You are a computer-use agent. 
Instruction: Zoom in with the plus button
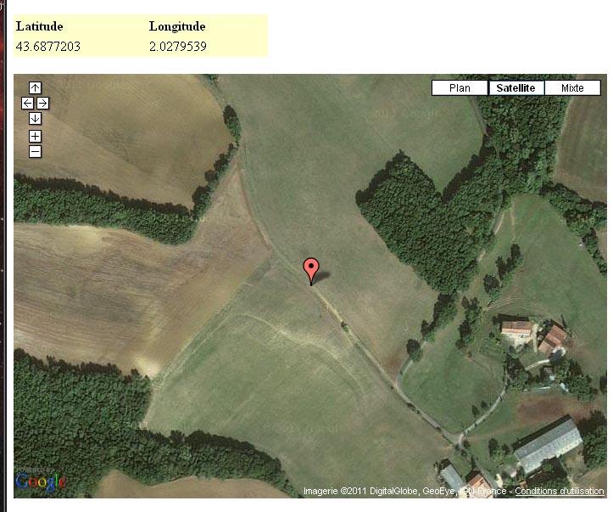(35, 136)
